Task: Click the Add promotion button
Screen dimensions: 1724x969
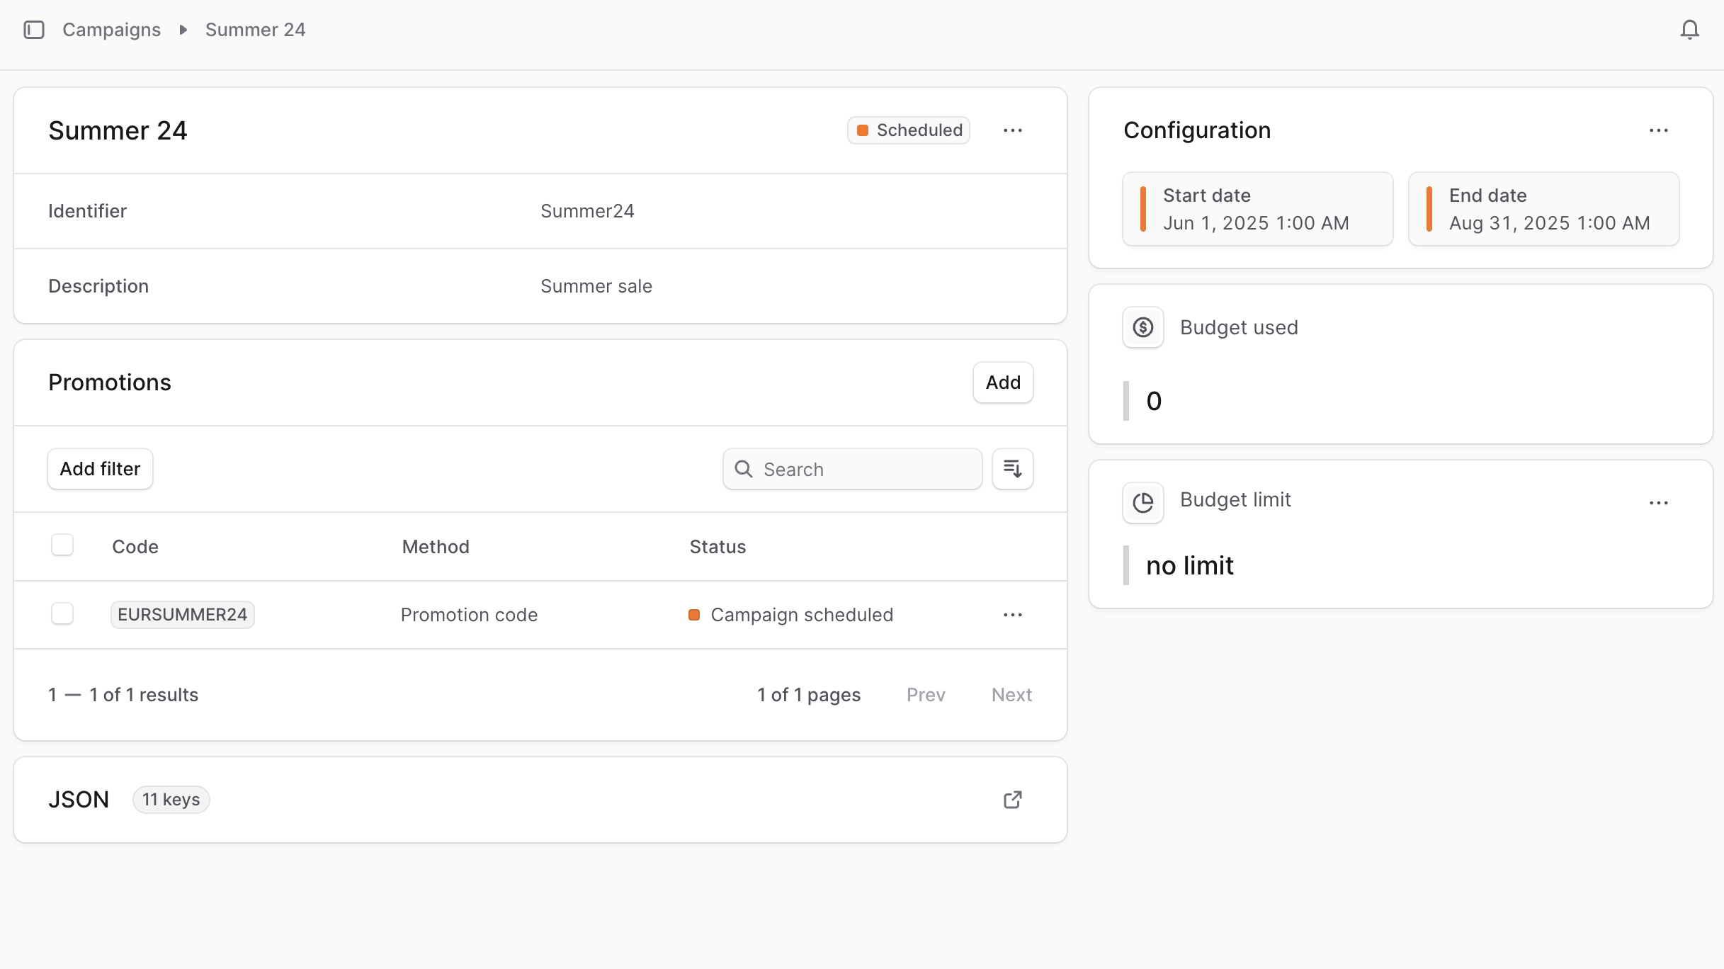Action: (x=1002, y=382)
